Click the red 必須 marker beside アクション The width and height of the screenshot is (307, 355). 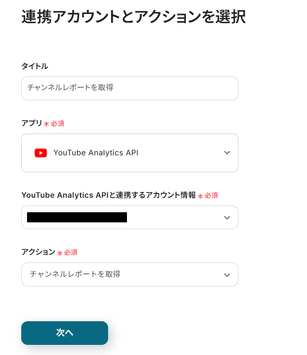(x=70, y=253)
